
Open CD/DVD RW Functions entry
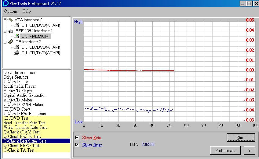point(25,114)
